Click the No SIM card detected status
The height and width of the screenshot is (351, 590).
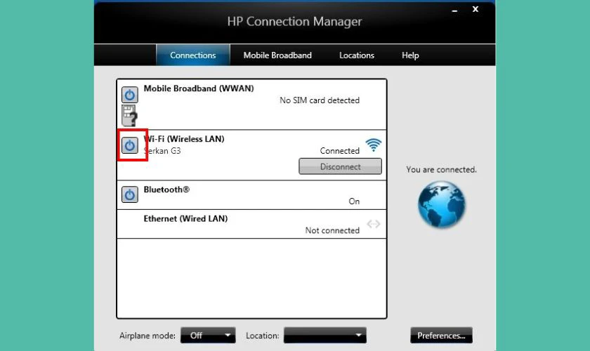coord(320,100)
